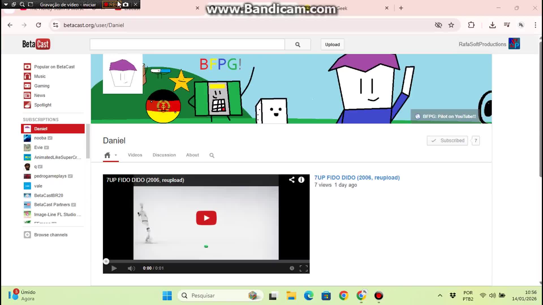The height and width of the screenshot is (305, 543).
Task: Click the Upload button
Action: (x=332, y=45)
